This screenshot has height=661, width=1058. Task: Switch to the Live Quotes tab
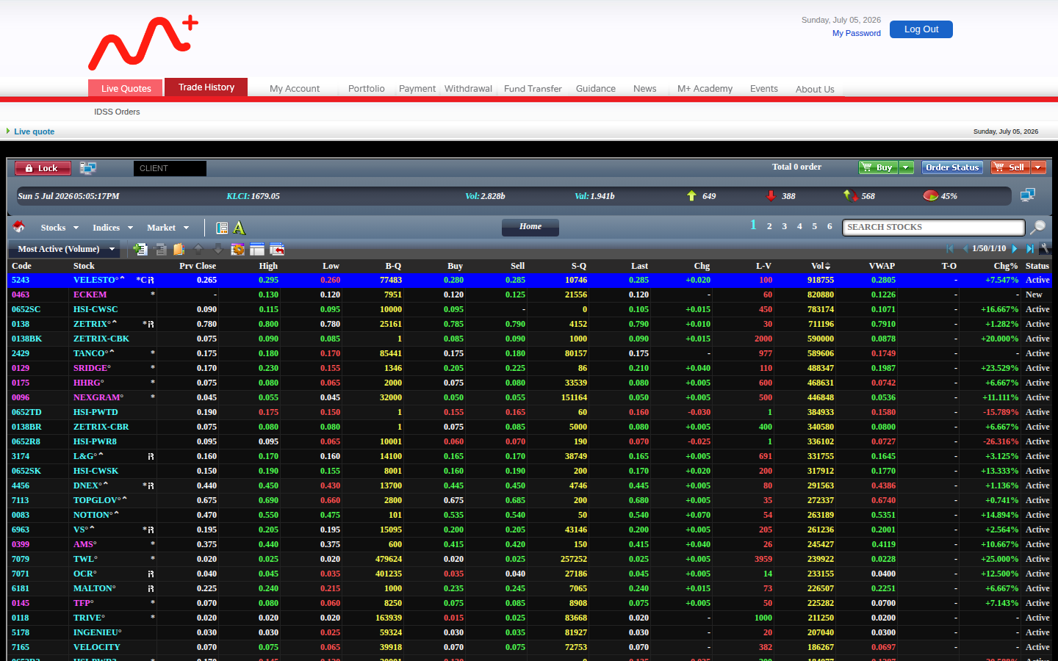(126, 88)
